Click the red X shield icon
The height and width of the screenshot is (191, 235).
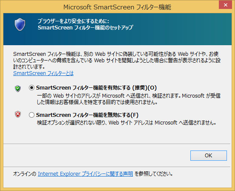(18, 114)
